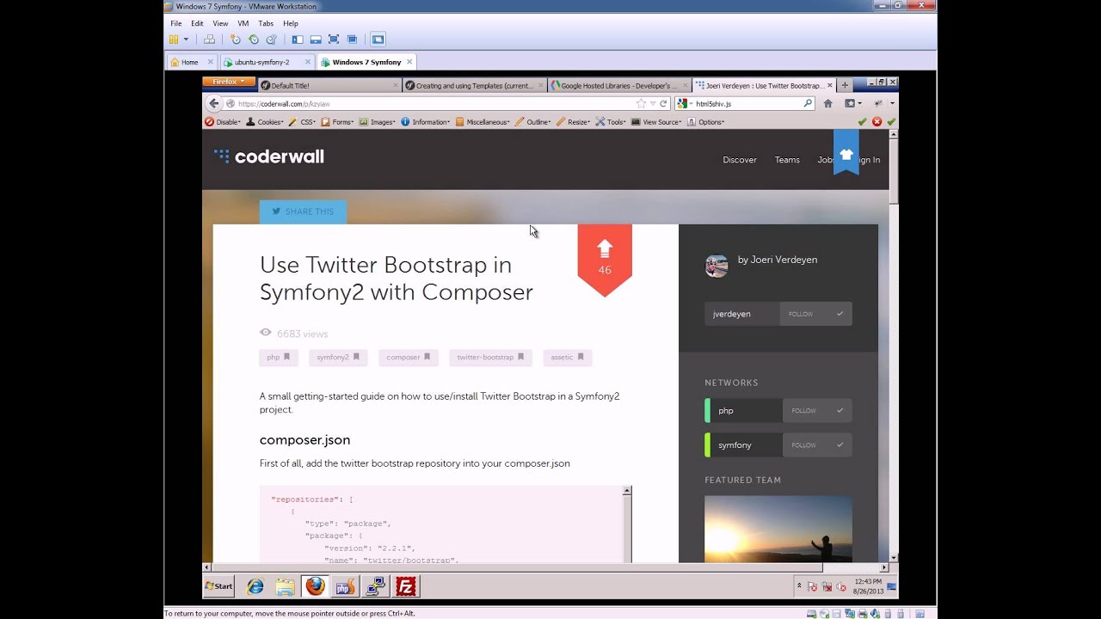Viewport: 1101px width, 619px height.
Task: Click the VMware snapshot take icon
Action: pos(235,40)
